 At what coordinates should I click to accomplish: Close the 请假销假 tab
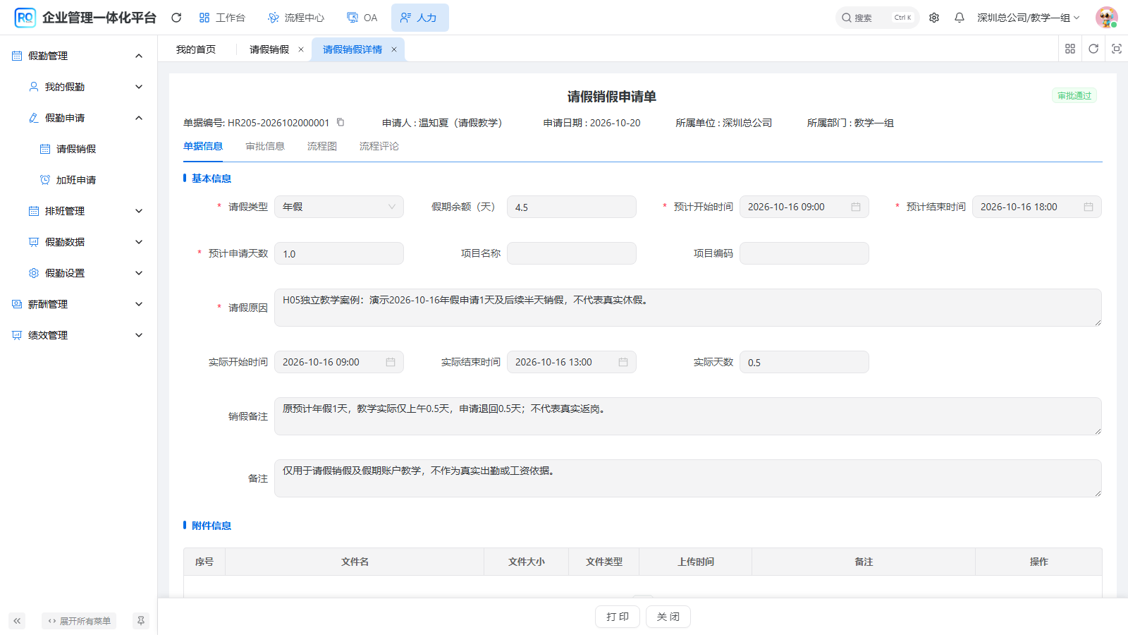(301, 49)
